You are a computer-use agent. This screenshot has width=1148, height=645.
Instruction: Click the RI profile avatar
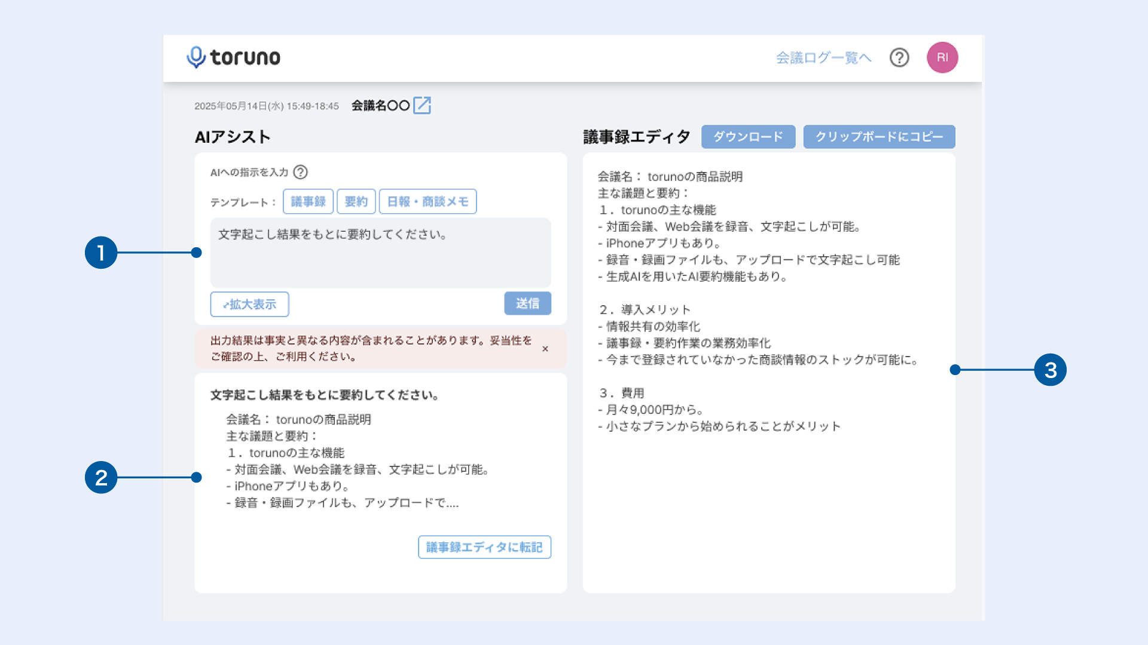(x=942, y=57)
